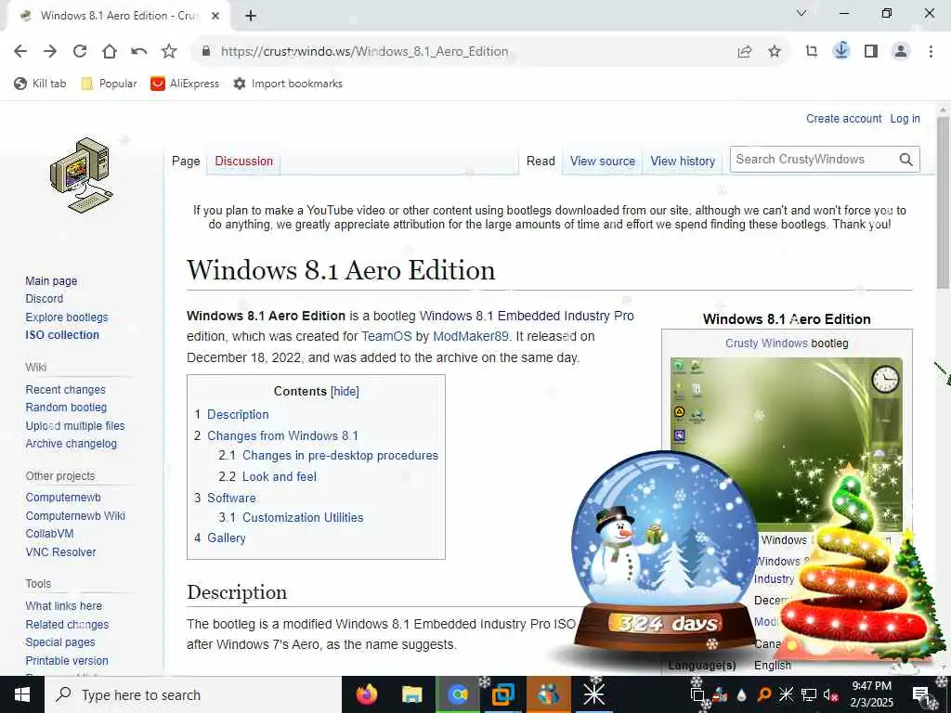Open the user profile avatar menu
Image resolution: width=951 pixels, height=713 pixels.
point(901,52)
